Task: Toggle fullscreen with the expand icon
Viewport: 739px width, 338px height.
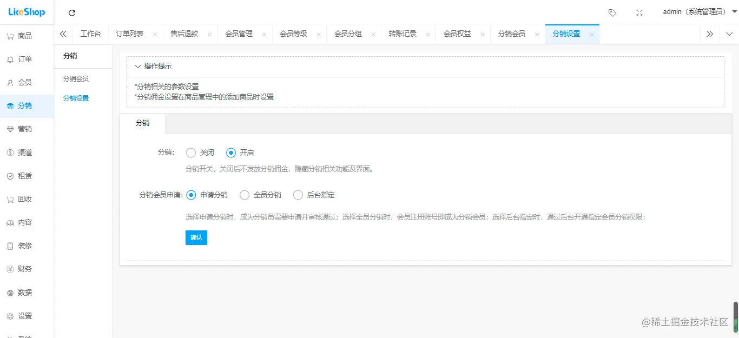Action: 639,12
